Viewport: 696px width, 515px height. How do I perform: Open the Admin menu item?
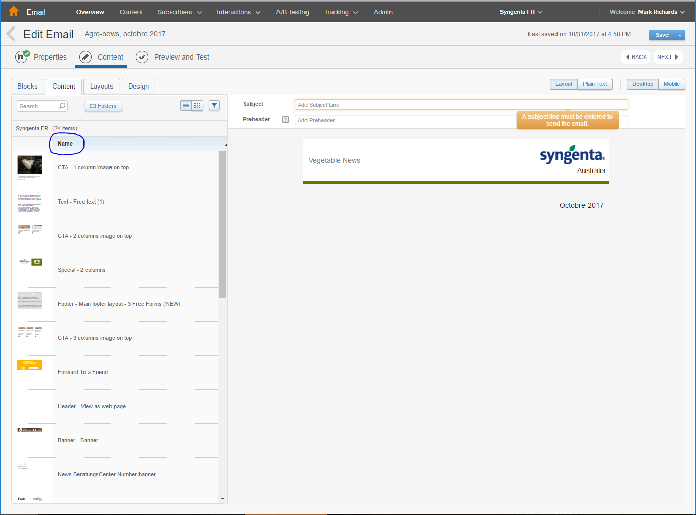coord(383,12)
